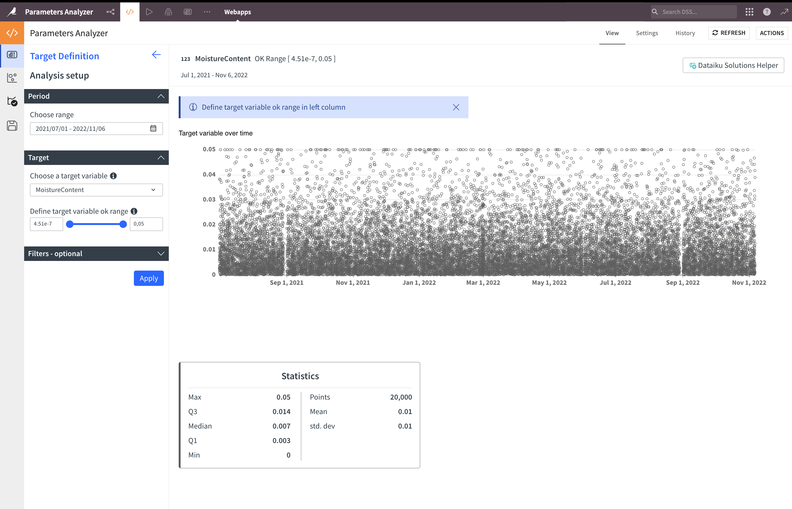The width and height of the screenshot is (792, 509).
Task: Click the Search DSS field
Action: click(694, 12)
